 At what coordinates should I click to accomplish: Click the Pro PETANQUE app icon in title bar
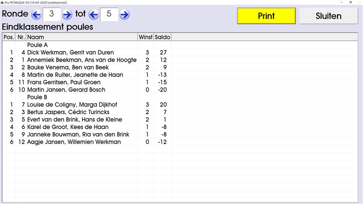pos(3,2)
